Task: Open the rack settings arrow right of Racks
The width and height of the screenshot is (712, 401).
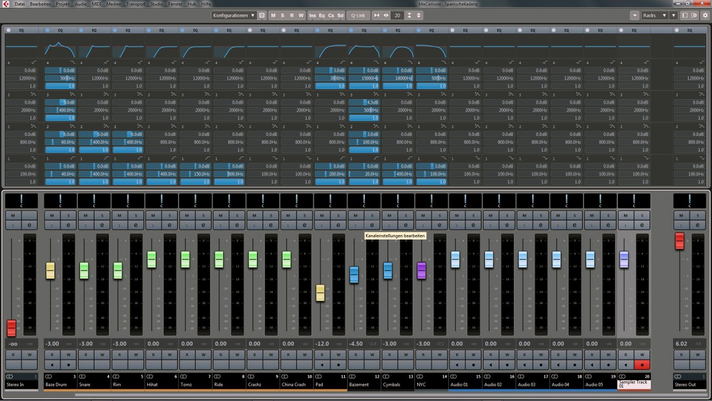Action: coord(674,16)
